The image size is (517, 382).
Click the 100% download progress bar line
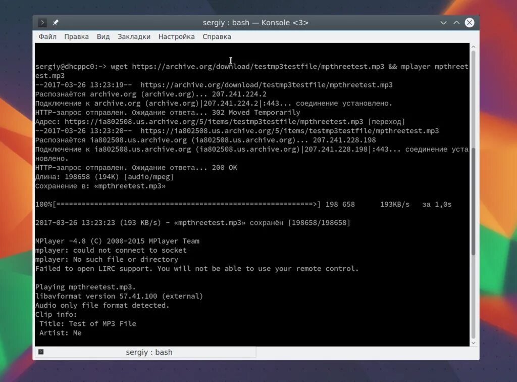243,205
